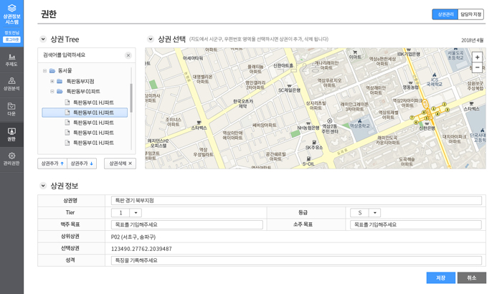Clear the tree search box with X icon

[128, 55]
